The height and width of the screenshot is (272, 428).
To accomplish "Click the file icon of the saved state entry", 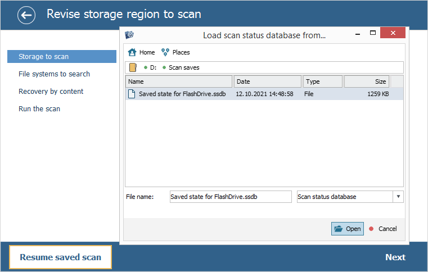I will click(x=132, y=94).
